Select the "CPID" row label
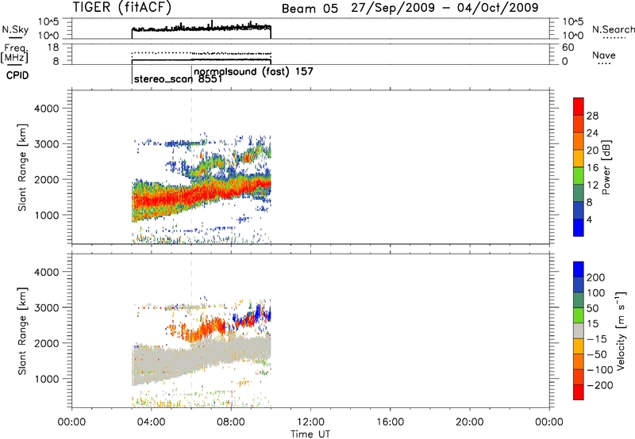The height and width of the screenshot is (439, 635). [x=17, y=75]
